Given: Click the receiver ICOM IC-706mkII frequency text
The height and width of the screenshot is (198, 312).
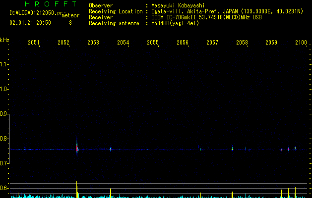Looking at the screenshot, I should [x=206, y=17].
